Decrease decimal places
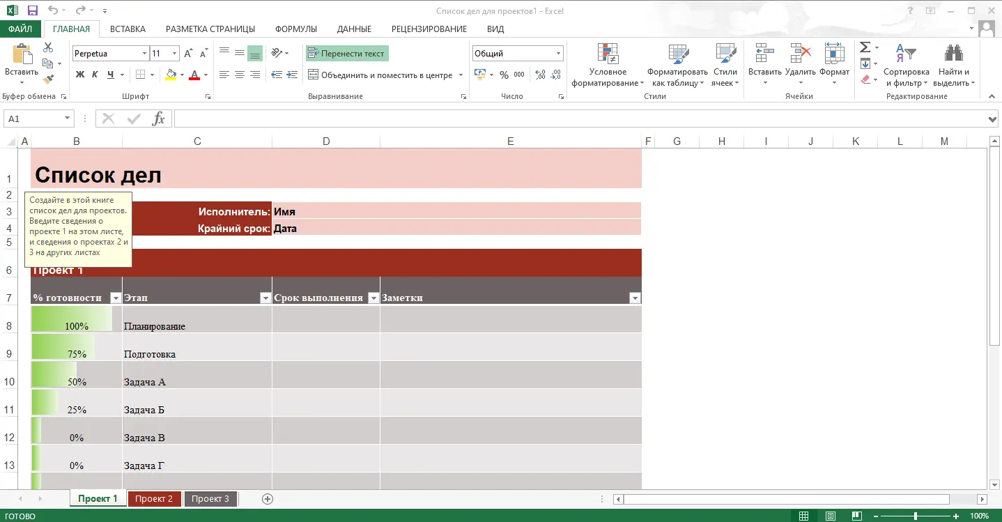Screen dimensions: 1002x522 point(555,75)
